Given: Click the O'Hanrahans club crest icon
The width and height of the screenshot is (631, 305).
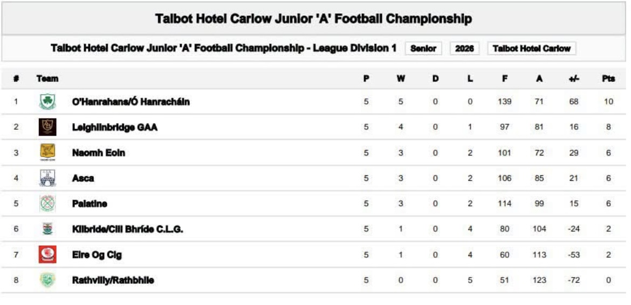Looking at the screenshot, I should (x=47, y=102).
